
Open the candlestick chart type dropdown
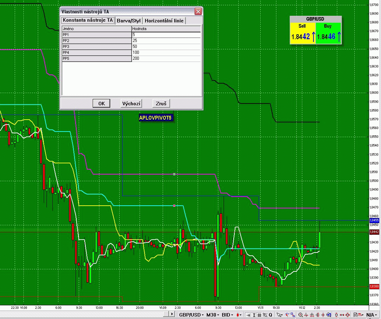coord(239,314)
